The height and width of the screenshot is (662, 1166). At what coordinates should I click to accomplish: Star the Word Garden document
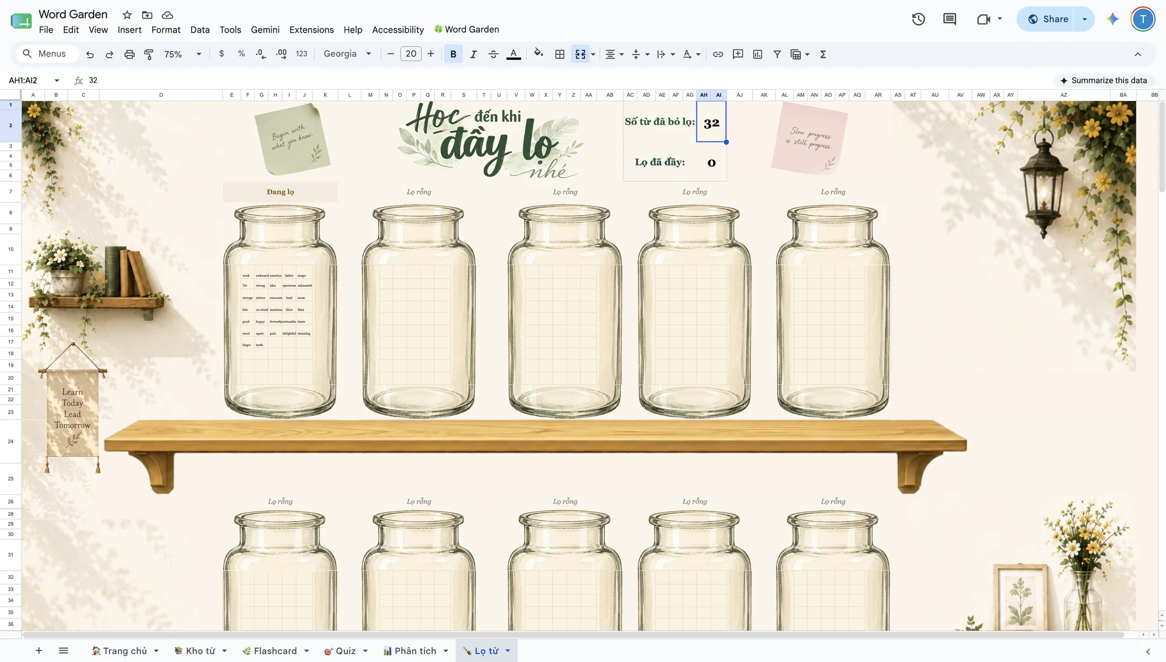(127, 15)
